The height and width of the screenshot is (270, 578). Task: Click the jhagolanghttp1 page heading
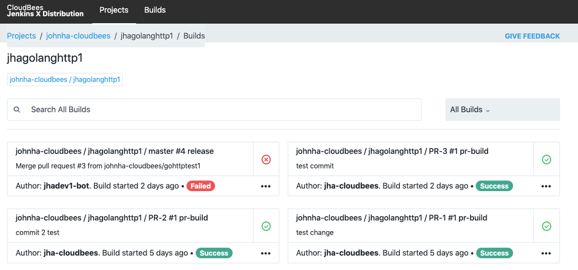coord(45,58)
